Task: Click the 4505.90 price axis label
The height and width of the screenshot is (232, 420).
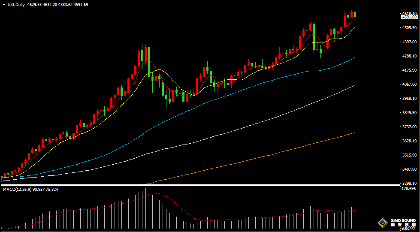Action: click(410, 28)
